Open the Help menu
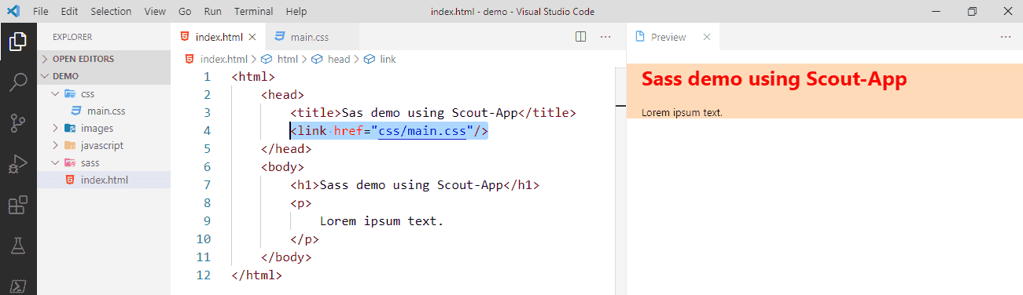This screenshot has width=1023, height=295. pyautogui.click(x=296, y=12)
